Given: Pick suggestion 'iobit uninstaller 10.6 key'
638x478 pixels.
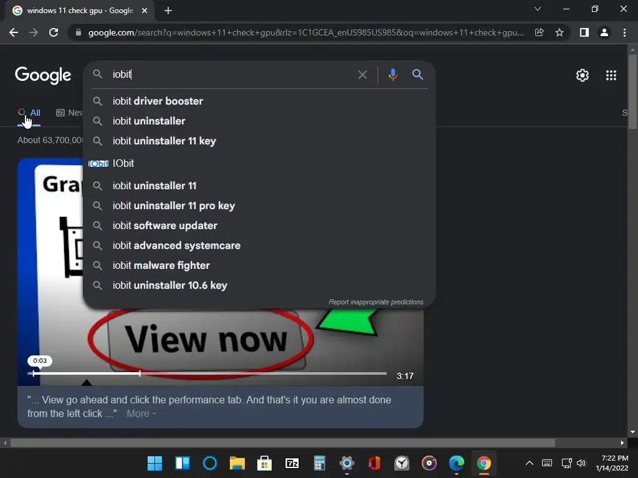Looking at the screenshot, I should (x=259, y=285).
